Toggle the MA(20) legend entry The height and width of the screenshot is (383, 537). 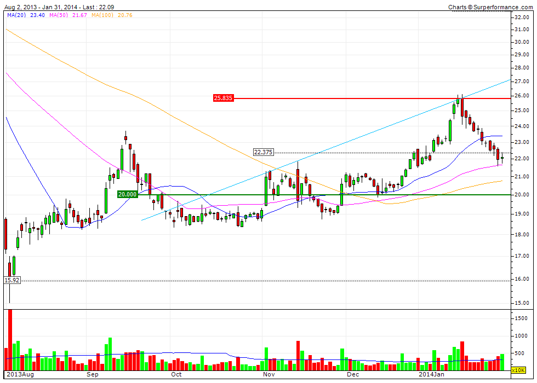click(16, 16)
